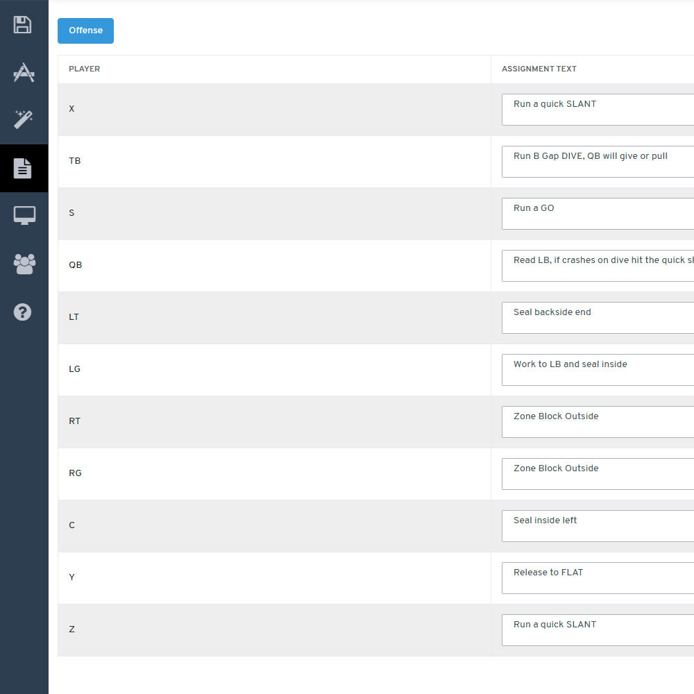
Task: Edit Y assignment 'Release to FLAT' field
Action: coord(598,578)
